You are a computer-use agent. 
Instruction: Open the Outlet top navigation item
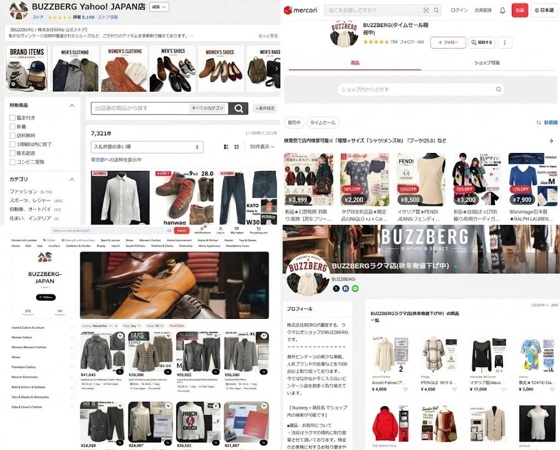click(x=49, y=240)
